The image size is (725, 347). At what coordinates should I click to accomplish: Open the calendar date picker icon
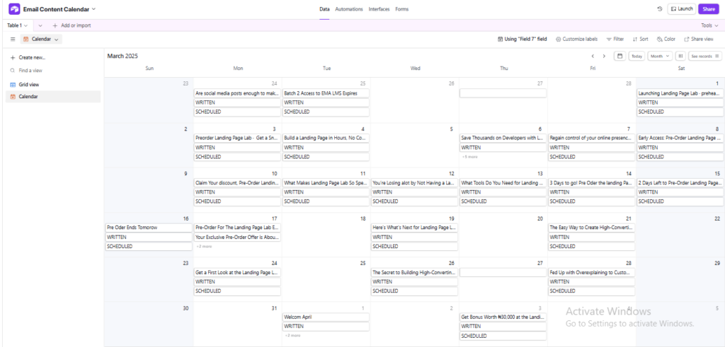point(620,56)
